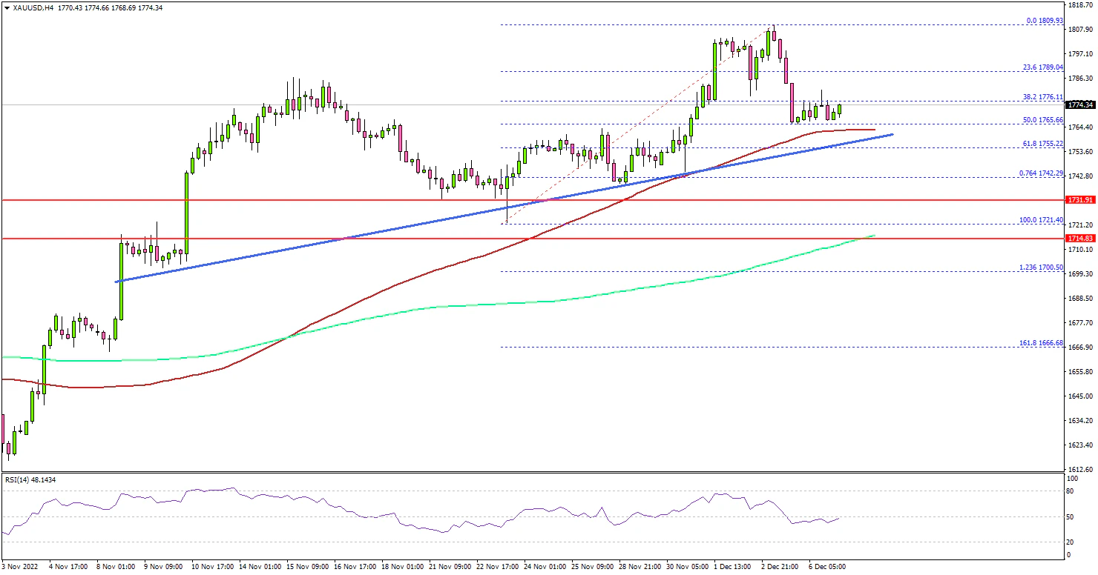Select the 1 Dec 13:00 time label
1098x575 pixels.
[x=731, y=567]
